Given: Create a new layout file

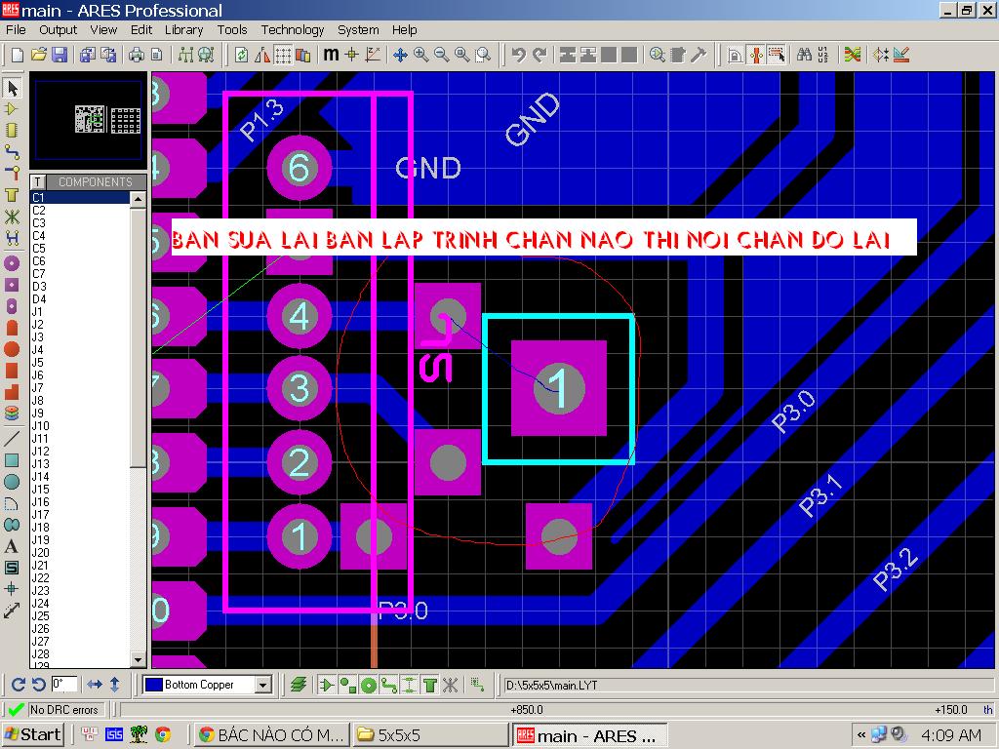Looking at the screenshot, I should point(18,56).
